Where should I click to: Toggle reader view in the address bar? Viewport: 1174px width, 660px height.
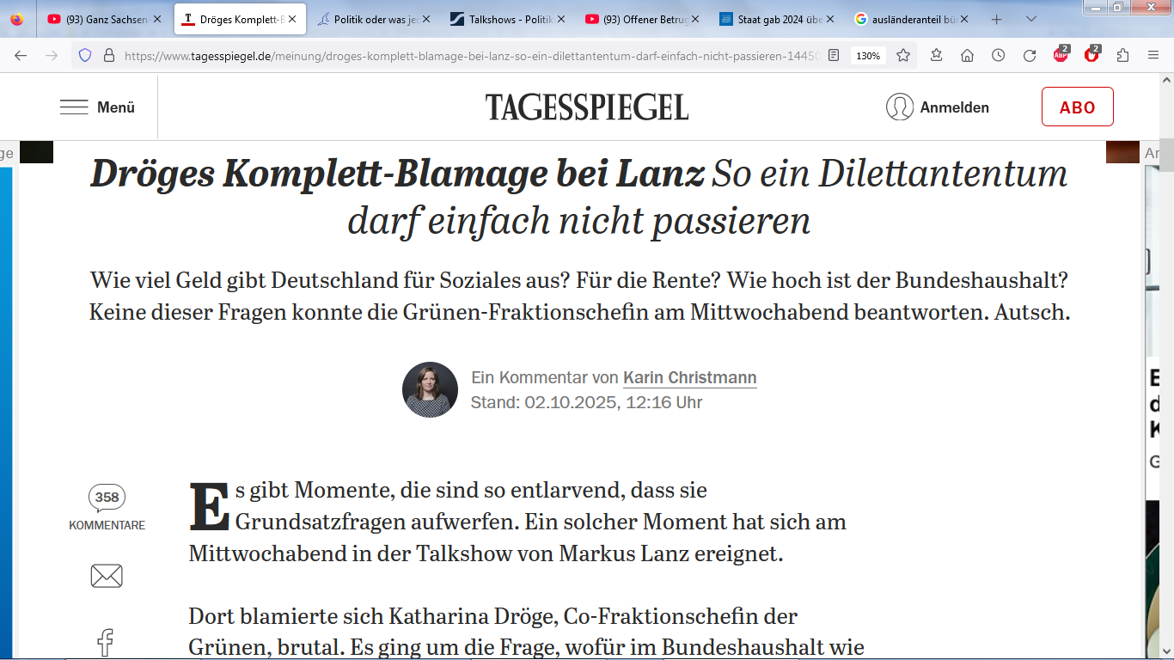coord(833,55)
